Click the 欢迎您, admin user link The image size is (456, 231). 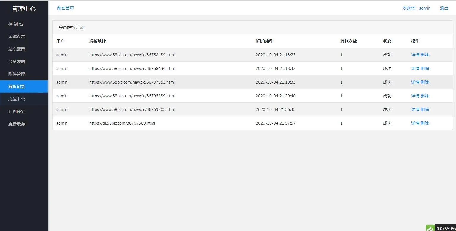coord(416,8)
